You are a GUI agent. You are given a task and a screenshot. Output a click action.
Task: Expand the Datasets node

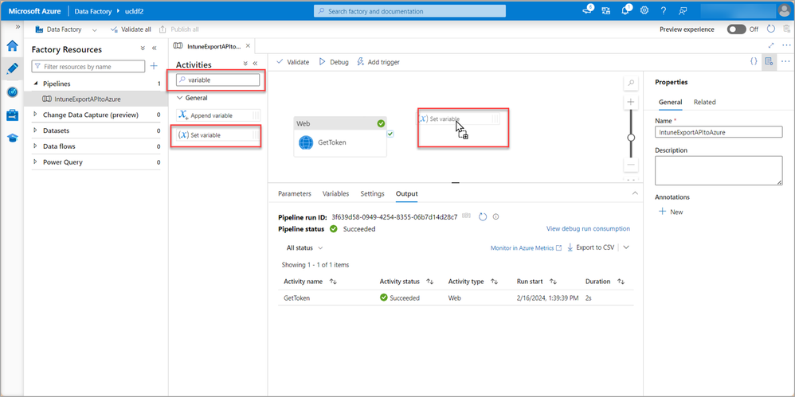point(35,130)
